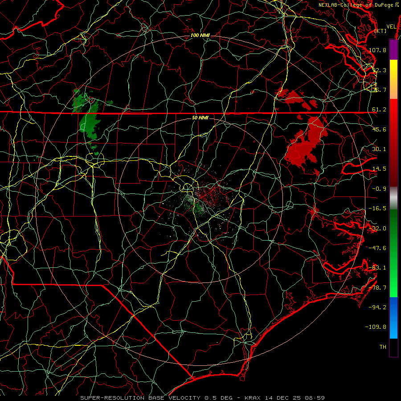Click the [KT] units label

pos(381,31)
